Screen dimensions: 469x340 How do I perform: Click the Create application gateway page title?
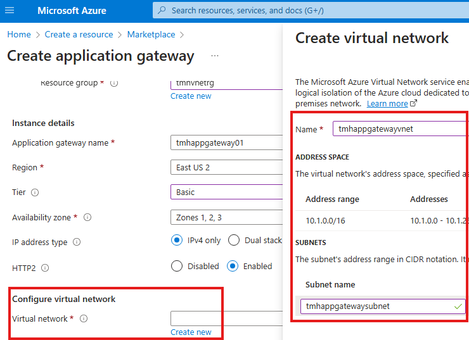point(101,56)
